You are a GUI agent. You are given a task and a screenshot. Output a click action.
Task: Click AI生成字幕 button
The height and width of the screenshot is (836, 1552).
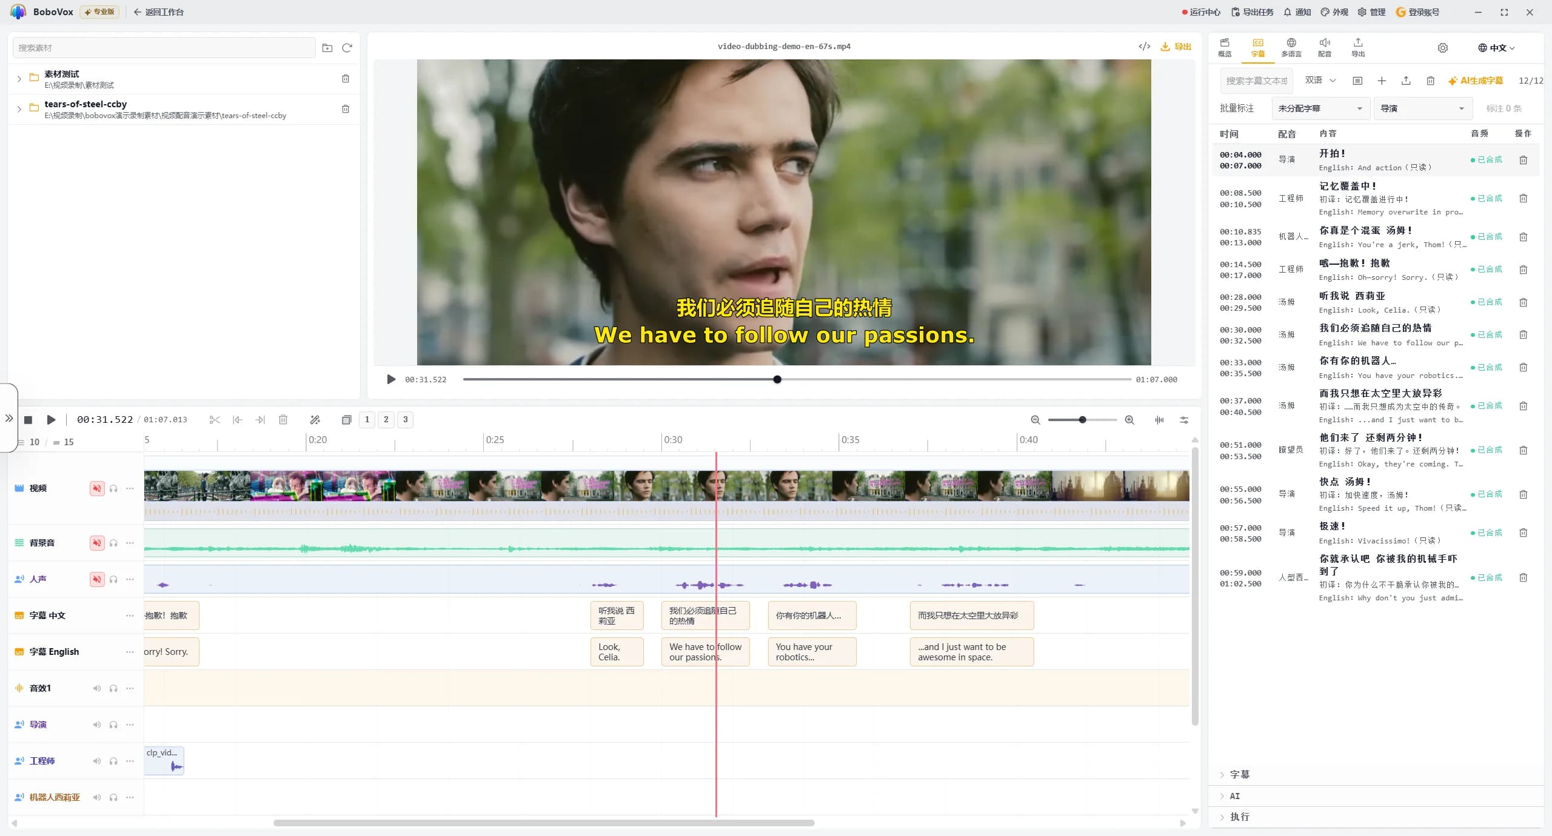(x=1476, y=81)
